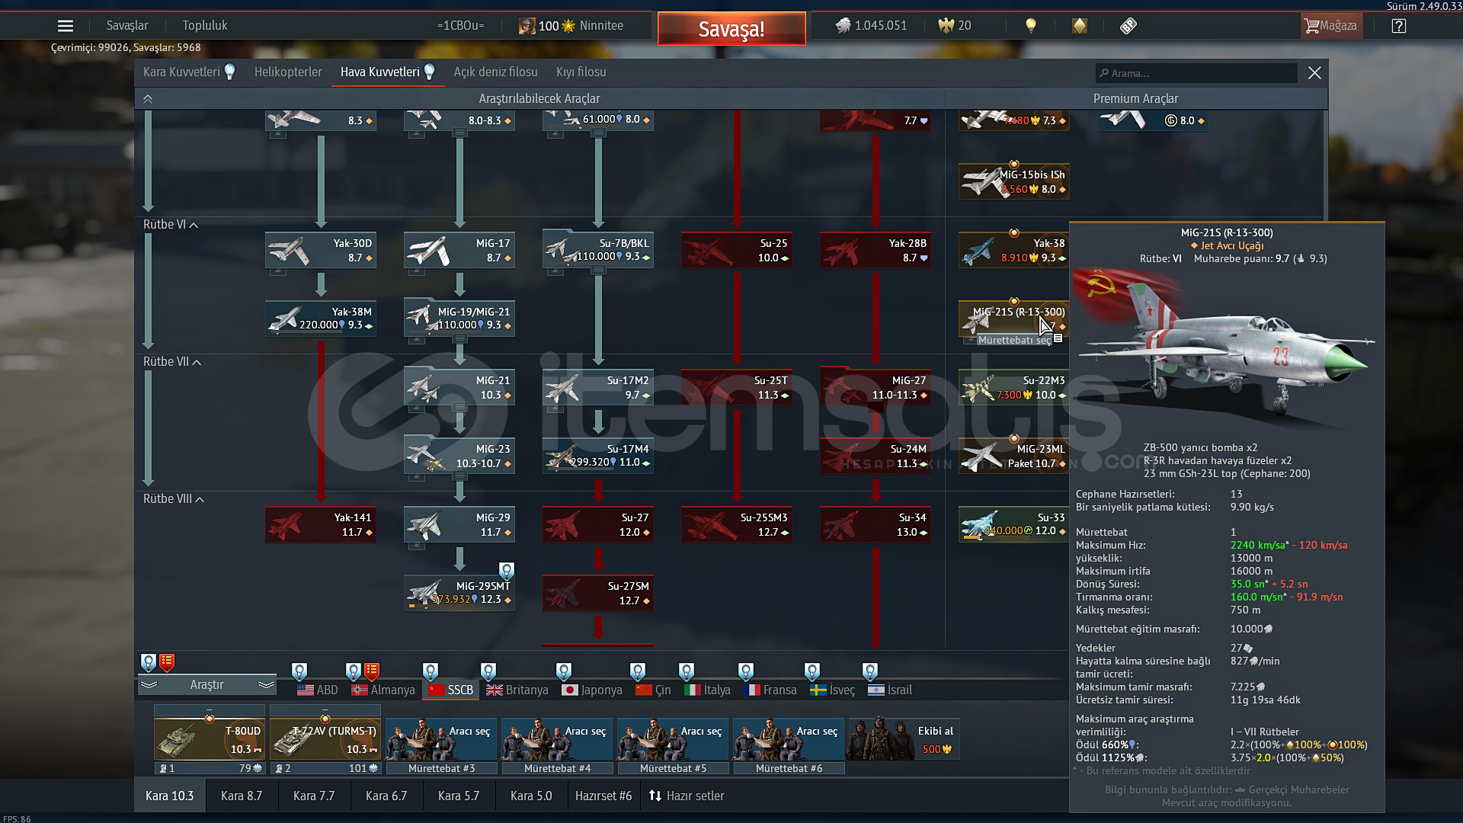Open Mağaza shop cart
1463x823 pixels.
click(x=1330, y=26)
